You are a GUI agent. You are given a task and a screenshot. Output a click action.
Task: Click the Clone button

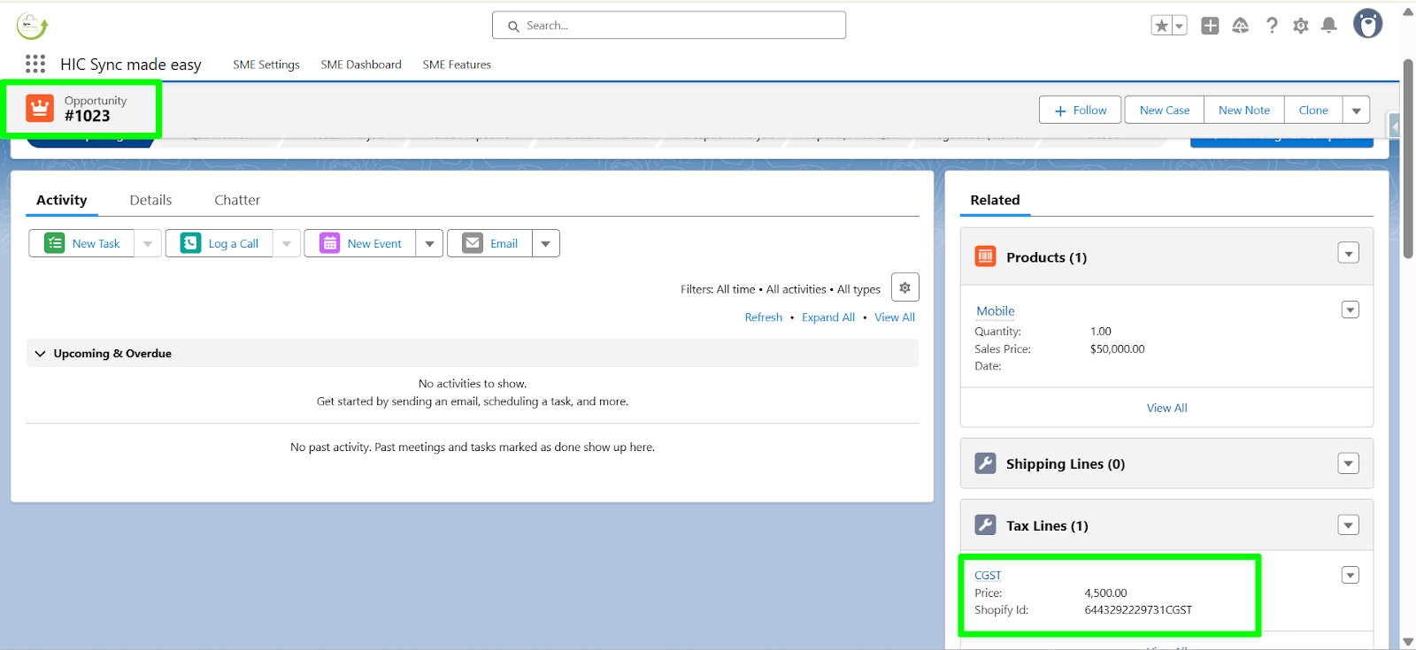tap(1313, 111)
